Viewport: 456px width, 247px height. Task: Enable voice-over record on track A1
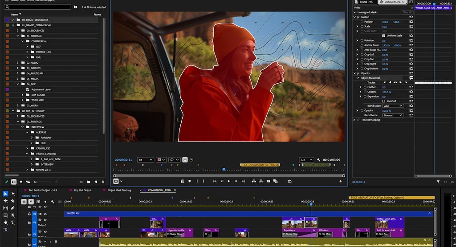(56, 242)
